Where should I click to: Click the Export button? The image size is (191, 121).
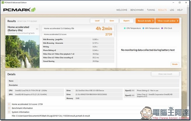pos(126,21)
